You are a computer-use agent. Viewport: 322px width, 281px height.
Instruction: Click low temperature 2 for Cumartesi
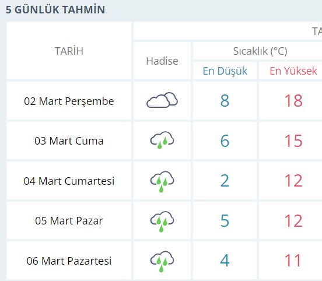point(225,181)
